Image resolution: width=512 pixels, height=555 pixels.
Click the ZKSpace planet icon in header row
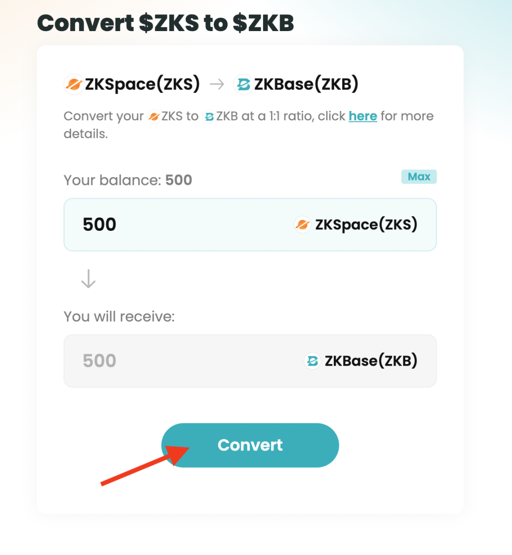pos(74,84)
